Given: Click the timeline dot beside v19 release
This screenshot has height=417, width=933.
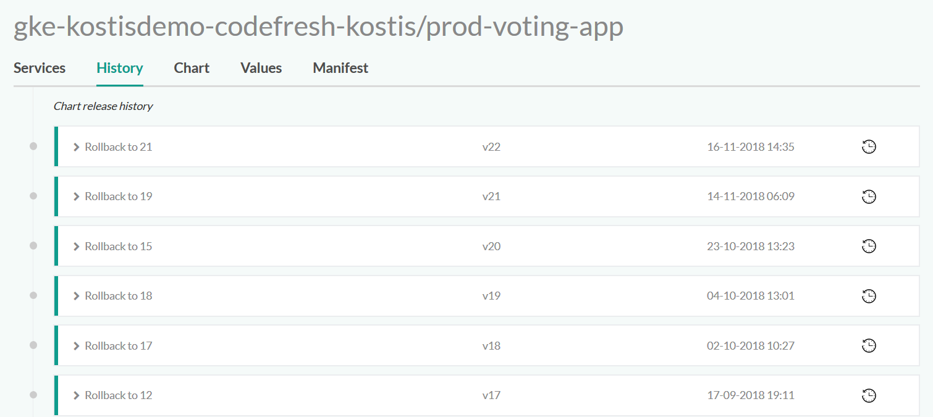Looking at the screenshot, I should (33, 295).
